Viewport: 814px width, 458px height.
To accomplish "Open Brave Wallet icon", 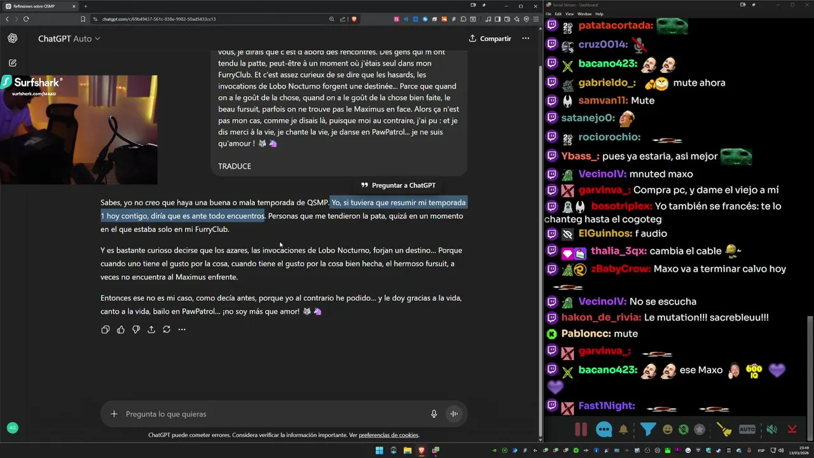I will pyautogui.click(x=507, y=19).
